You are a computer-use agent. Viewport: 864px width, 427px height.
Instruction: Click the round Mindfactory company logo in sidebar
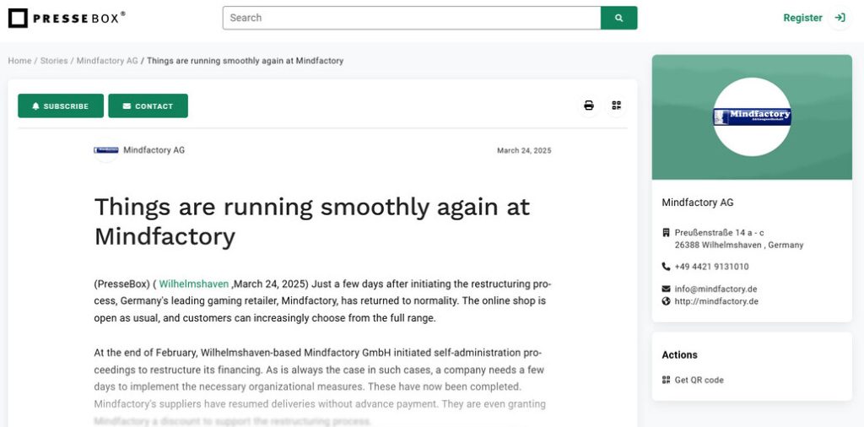752,116
